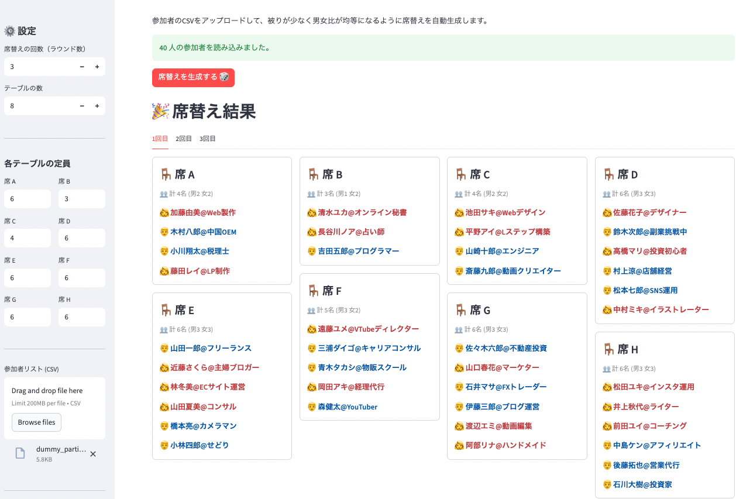Click the chair icon of 席 D
The image size is (736, 499).
coord(608,174)
